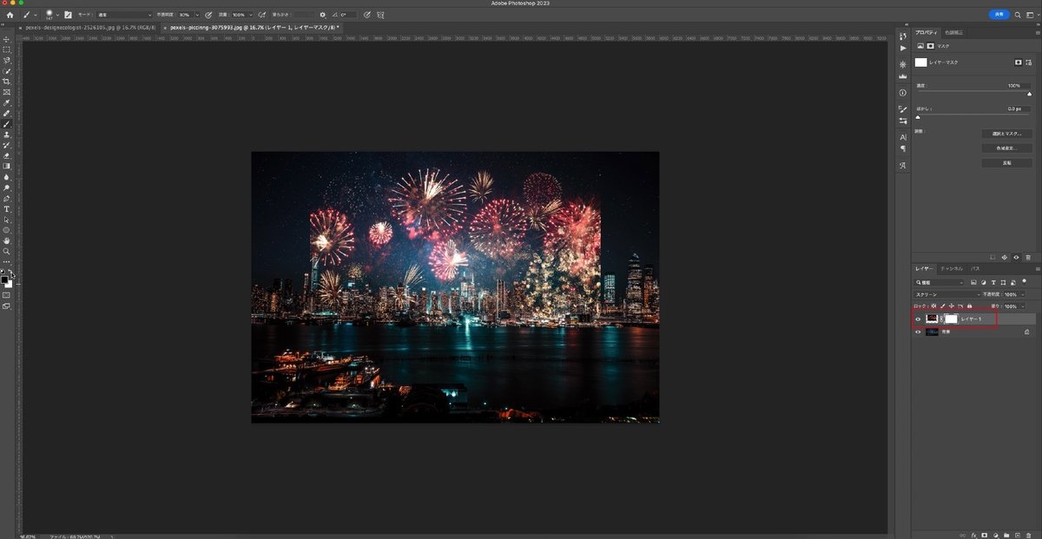Select the Lasso tool
This screenshot has height=539, width=1042.
[7, 60]
